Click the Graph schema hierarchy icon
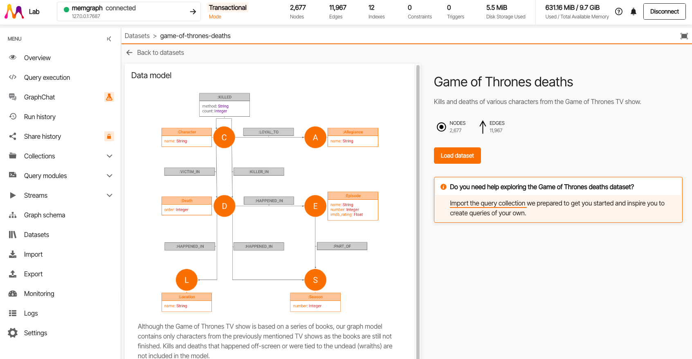692x359 pixels. (13, 215)
